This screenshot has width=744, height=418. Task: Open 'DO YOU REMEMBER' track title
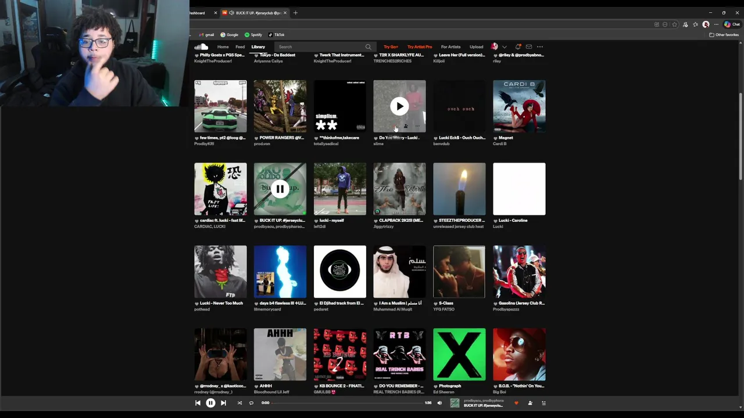[x=402, y=386]
